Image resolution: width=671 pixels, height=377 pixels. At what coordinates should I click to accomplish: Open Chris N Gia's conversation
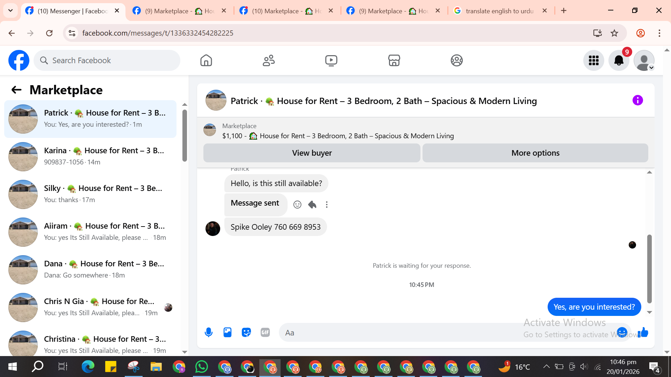click(90, 308)
